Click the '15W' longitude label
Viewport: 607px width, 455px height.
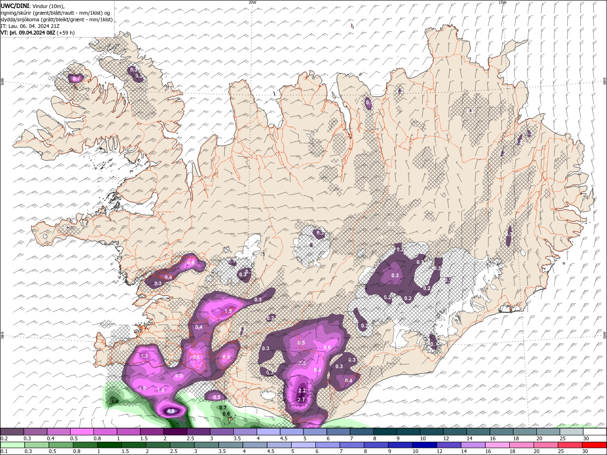click(502, 2)
